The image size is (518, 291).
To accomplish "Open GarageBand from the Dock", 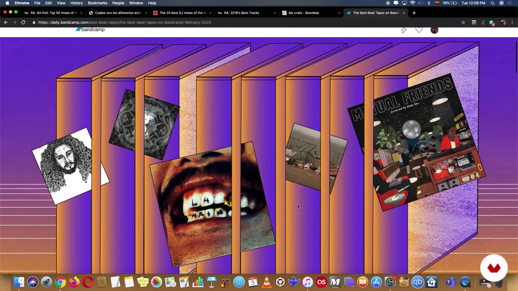I will (x=225, y=282).
